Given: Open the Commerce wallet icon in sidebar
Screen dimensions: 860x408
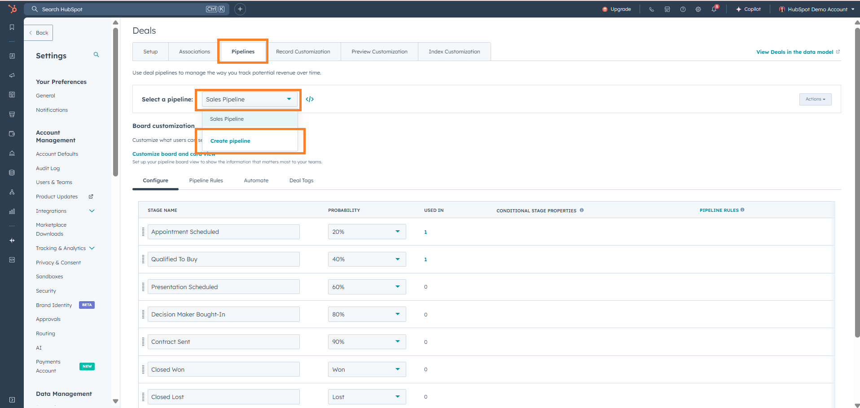Looking at the screenshot, I should (12, 134).
